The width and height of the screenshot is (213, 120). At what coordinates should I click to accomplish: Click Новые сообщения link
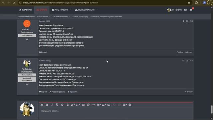point(26,17)
